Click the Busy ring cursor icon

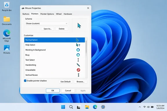coord(78,55)
